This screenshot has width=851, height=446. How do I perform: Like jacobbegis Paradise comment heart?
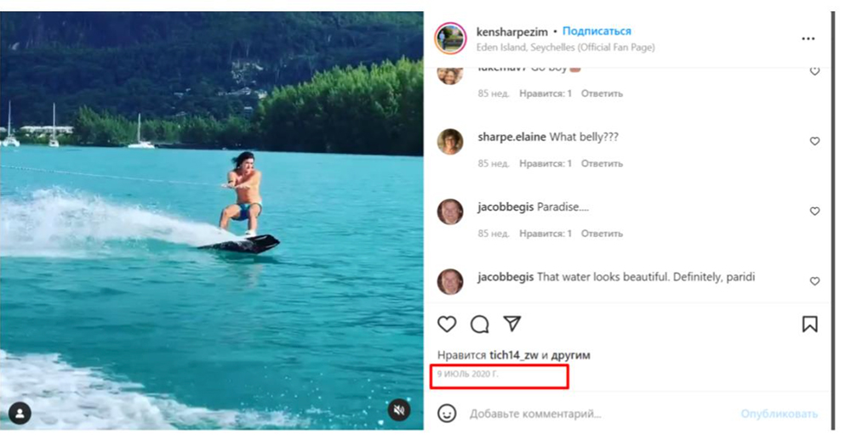814,211
